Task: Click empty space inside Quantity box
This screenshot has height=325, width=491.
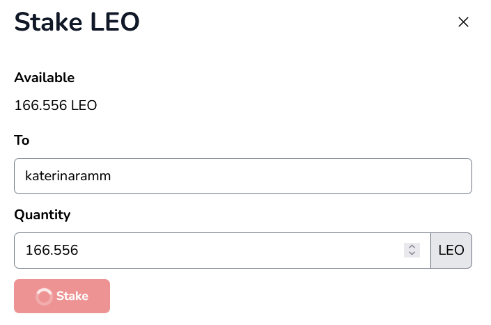Action: (x=241, y=251)
